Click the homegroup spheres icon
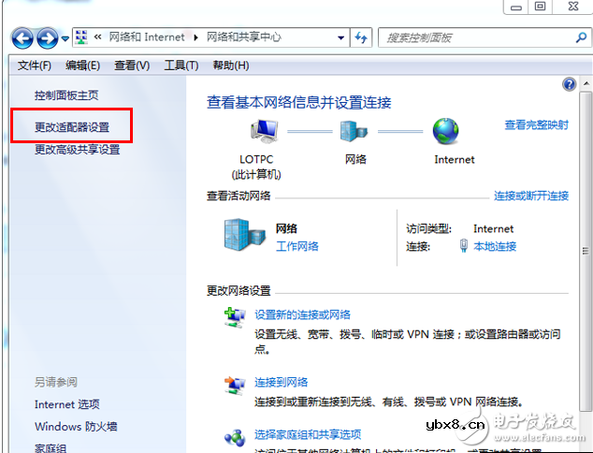 tap(235, 438)
